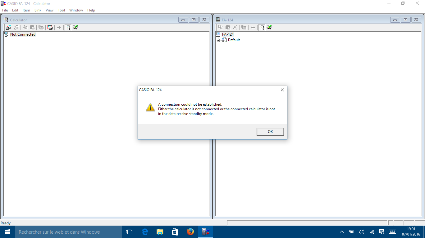425x238 pixels.
Task: Click the right-arrow transfer icon in Calculator pane
Action: coord(59,27)
